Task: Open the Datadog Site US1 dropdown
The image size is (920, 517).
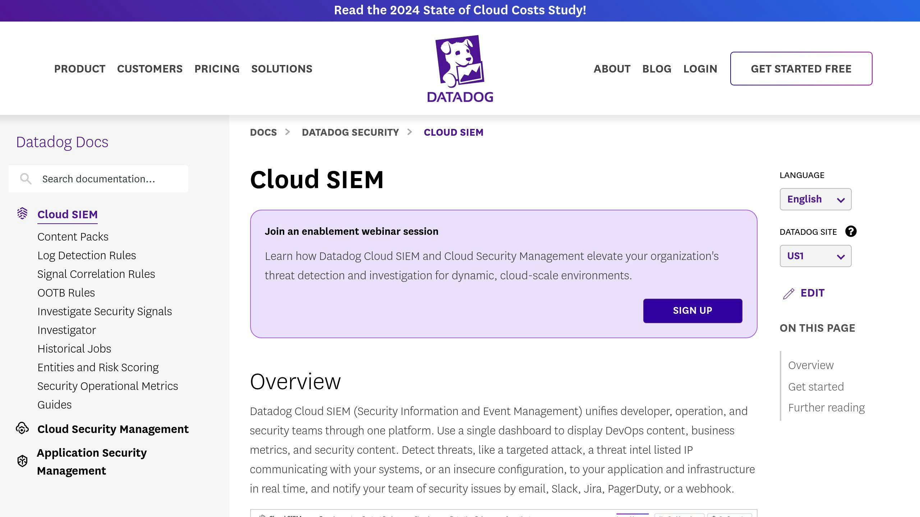Action: coord(815,256)
